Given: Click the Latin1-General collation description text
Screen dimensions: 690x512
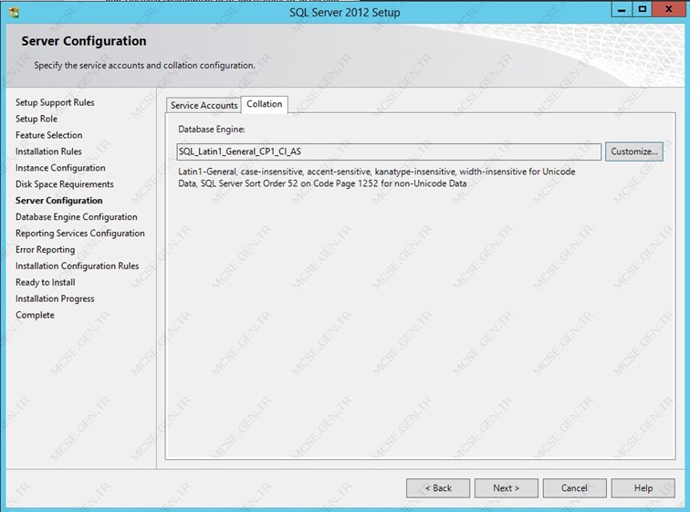Looking at the screenshot, I should (377, 178).
